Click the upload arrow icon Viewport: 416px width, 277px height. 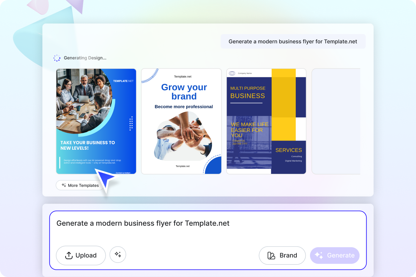click(x=69, y=256)
